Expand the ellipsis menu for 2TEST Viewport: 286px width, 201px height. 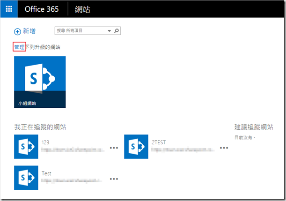[x=224, y=148]
